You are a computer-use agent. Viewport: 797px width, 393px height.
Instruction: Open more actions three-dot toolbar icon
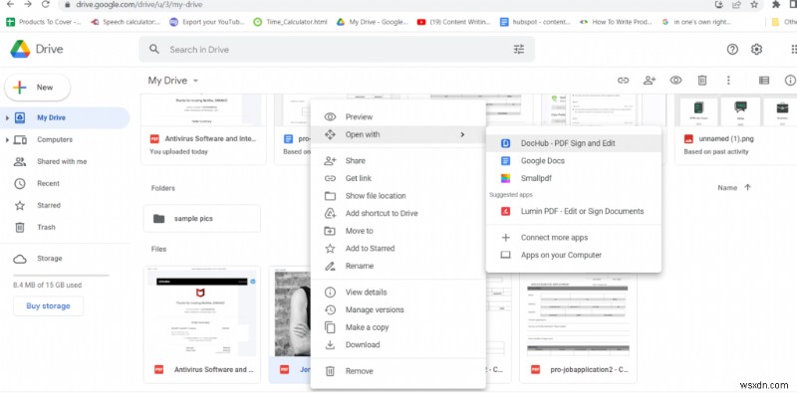click(x=728, y=81)
